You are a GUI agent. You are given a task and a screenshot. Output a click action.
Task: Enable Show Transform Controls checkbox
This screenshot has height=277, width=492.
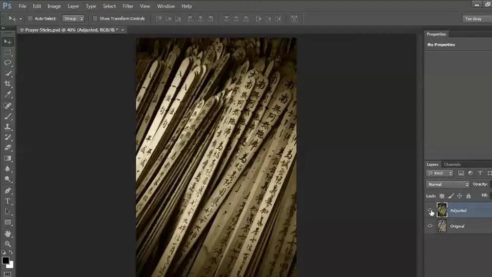[95, 18]
